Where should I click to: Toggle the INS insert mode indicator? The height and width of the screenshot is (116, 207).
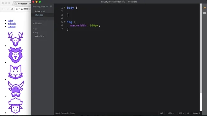[x=162, y=113]
